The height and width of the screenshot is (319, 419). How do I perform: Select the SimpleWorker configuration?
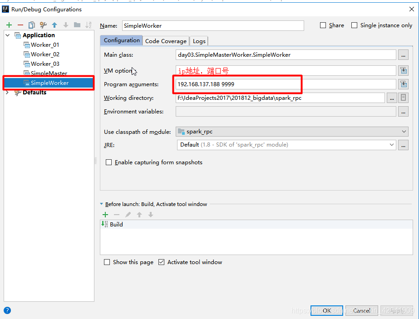pyautogui.click(x=49, y=83)
